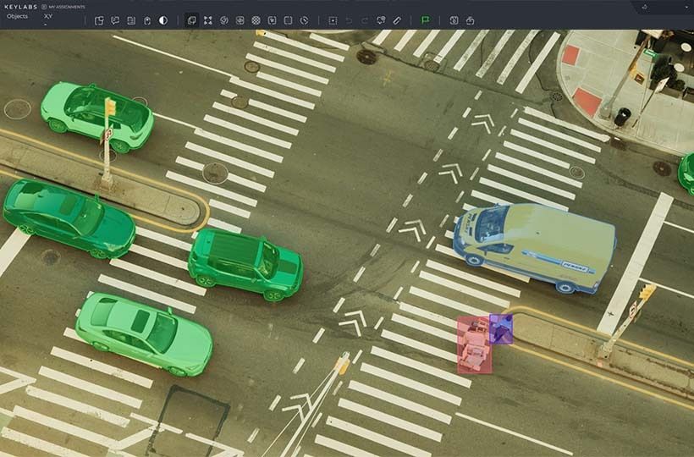Select the XY tab

[48, 16]
